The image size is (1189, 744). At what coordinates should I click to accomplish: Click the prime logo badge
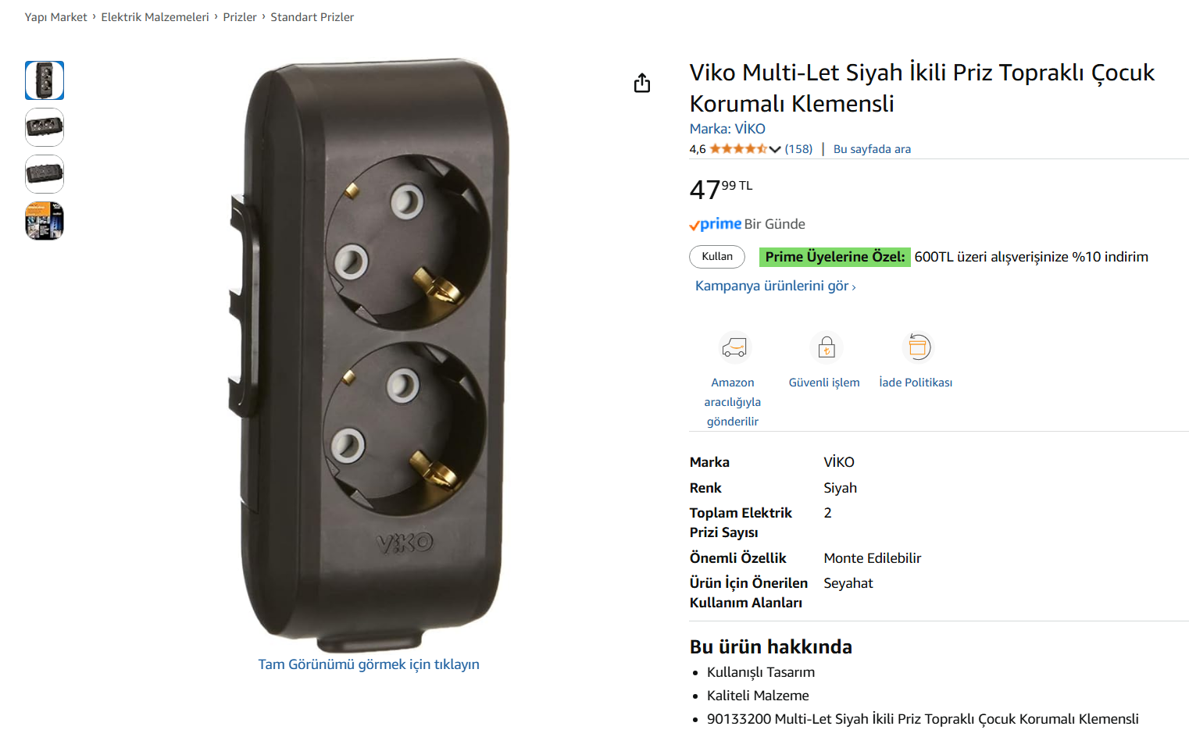[x=715, y=224]
